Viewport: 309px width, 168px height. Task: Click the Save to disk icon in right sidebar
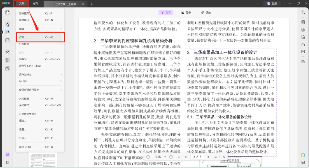tap(303, 61)
